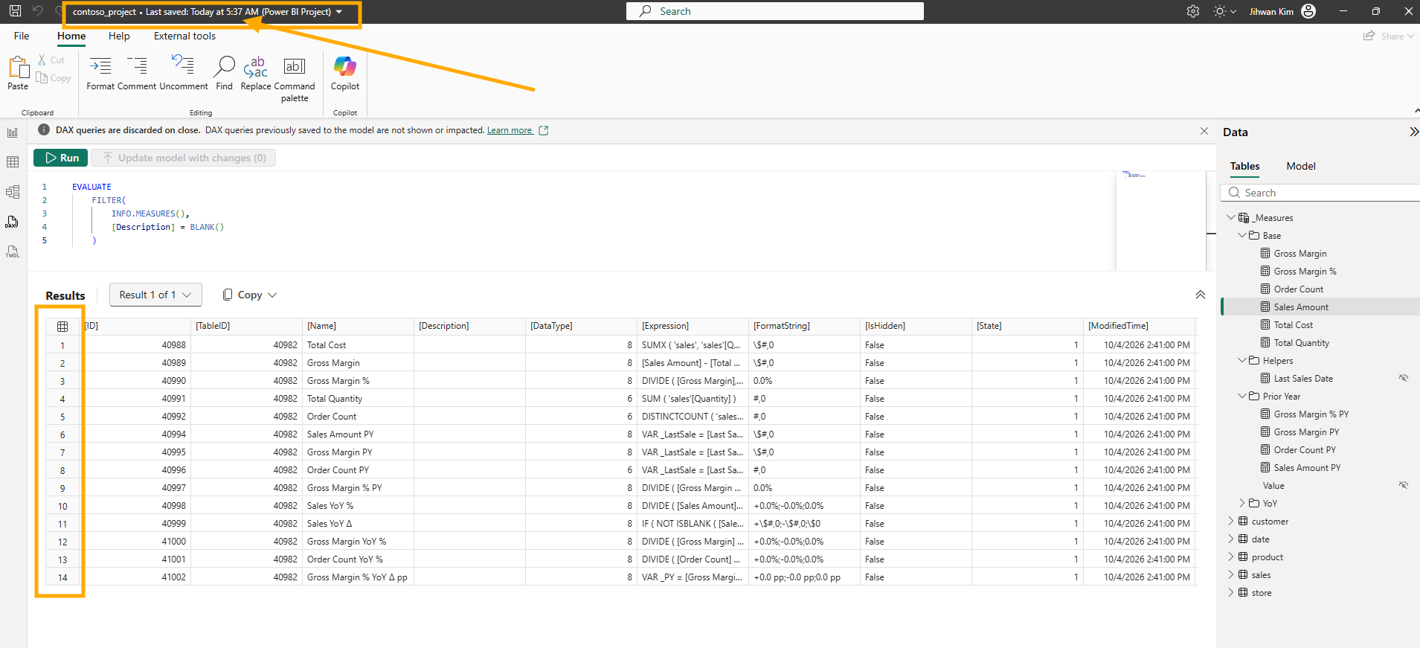Image resolution: width=1420 pixels, height=648 pixels.
Task: Open the Command palette
Action: pos(295,78)
